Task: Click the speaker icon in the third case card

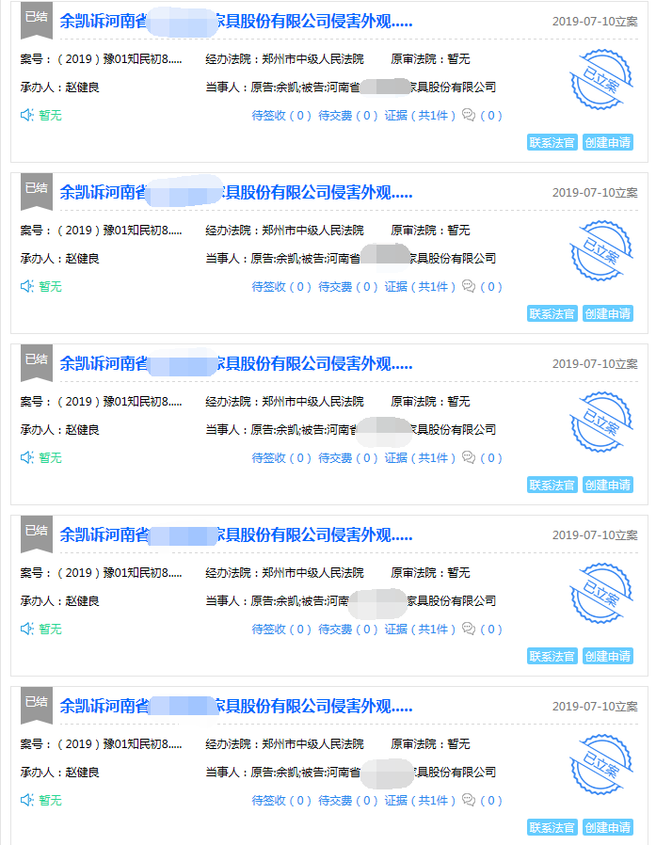Action: click(x=27, y=457)
